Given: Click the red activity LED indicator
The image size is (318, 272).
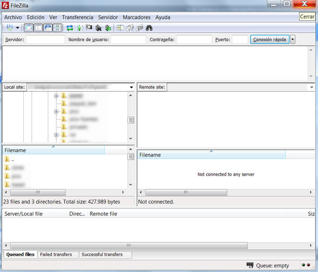Looking at the screenshot, I should (x=308, y=265).
